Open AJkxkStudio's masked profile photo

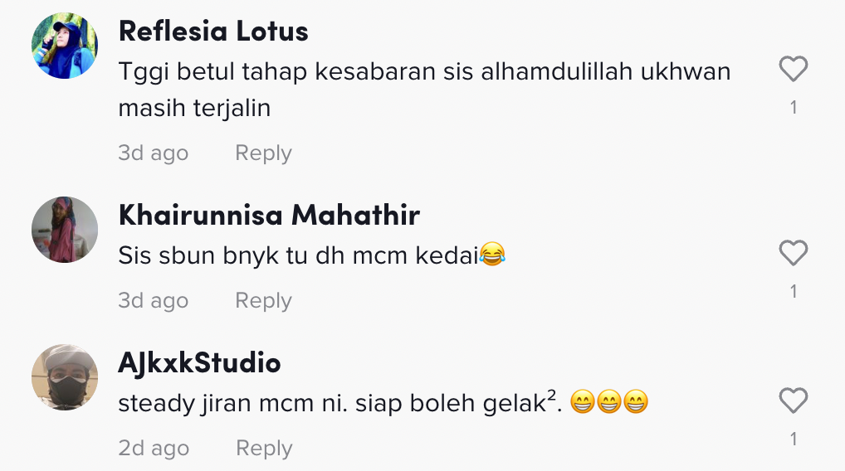point(65,377)
